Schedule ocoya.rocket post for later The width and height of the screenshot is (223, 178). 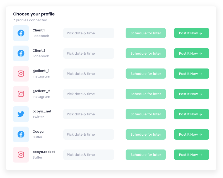click(146, 155)
